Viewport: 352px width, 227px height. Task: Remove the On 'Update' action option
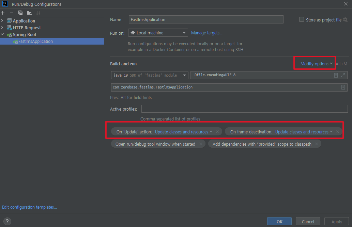point(217,132)
